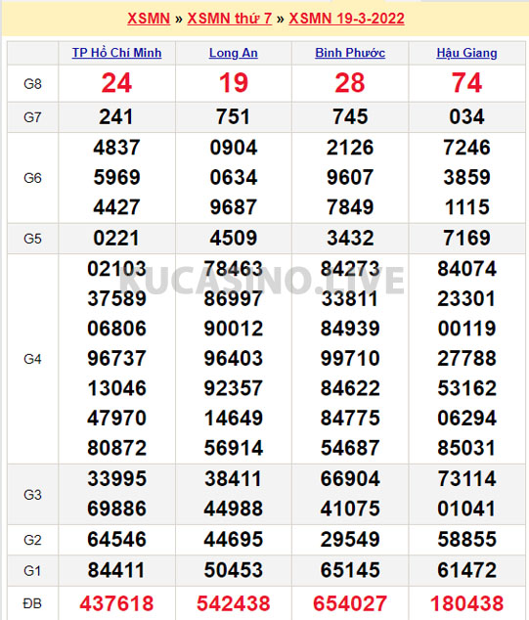The height and width of the screenshot is (620, 529).
Task: Click the G7 row label
Action: [x=32, y=117]
